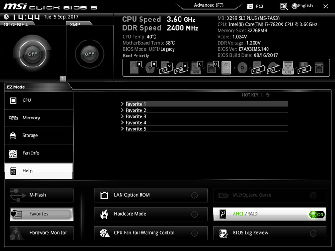This screenshot has width=335, height=251.
Task: Enable CPU Fan Fail Warning Control toggle
Action: click(x=194, y=233)
